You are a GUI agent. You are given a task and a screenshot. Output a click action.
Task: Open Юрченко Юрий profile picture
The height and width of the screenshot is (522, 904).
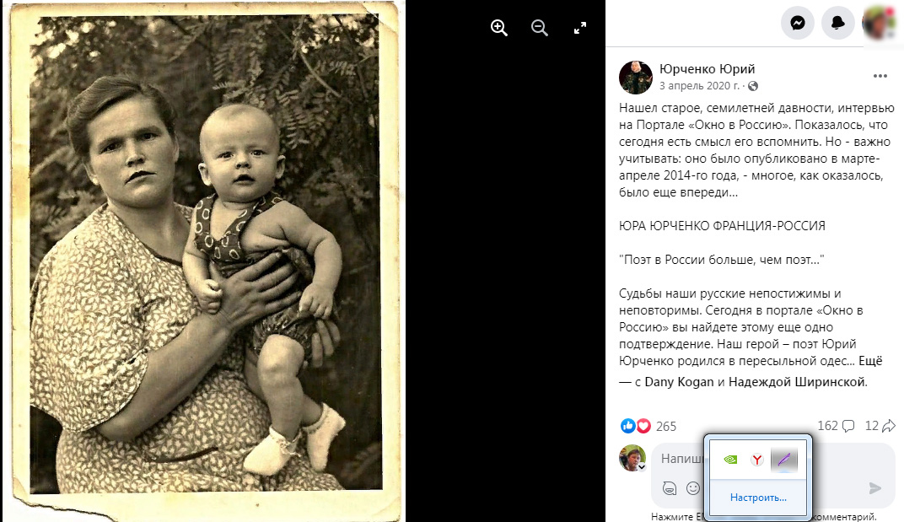[635, 78]
